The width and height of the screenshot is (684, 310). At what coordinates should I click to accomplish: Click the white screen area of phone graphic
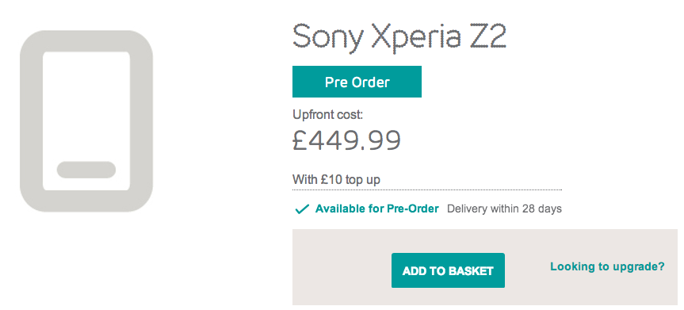pos(86,105)
